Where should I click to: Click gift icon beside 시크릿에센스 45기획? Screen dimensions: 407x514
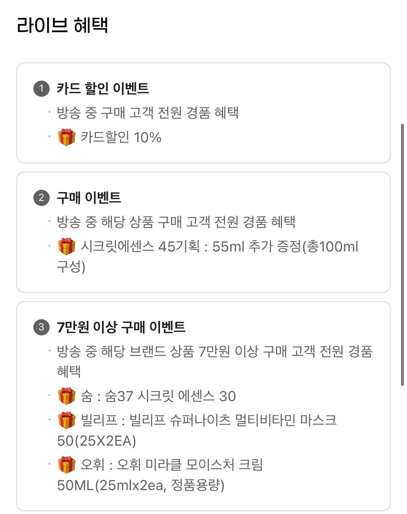[66, 246]
